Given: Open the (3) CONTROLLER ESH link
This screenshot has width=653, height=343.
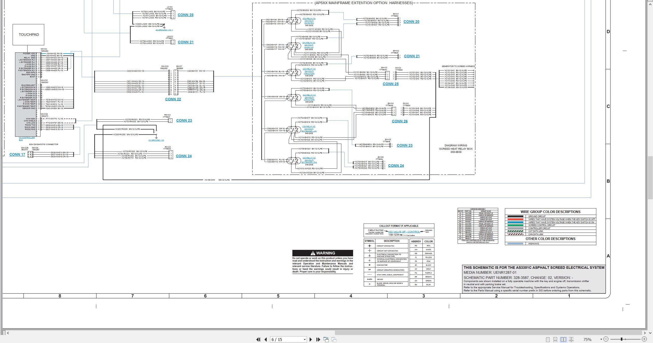Looking at the screenshot, I should pyautogui.click(x=27, y=139).
